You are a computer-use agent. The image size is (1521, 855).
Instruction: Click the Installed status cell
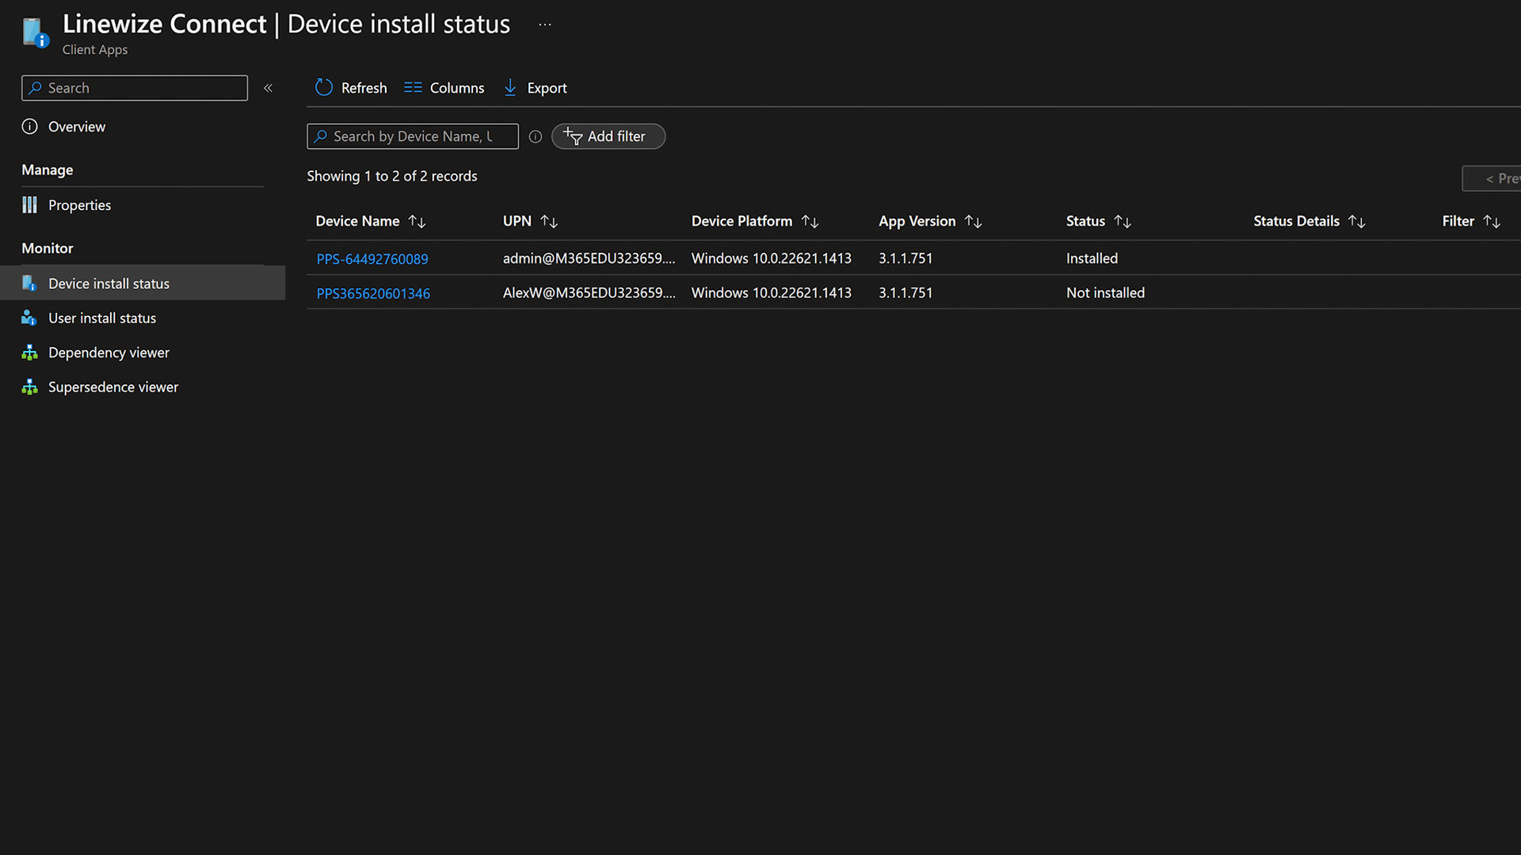(x=1092, y=258)
